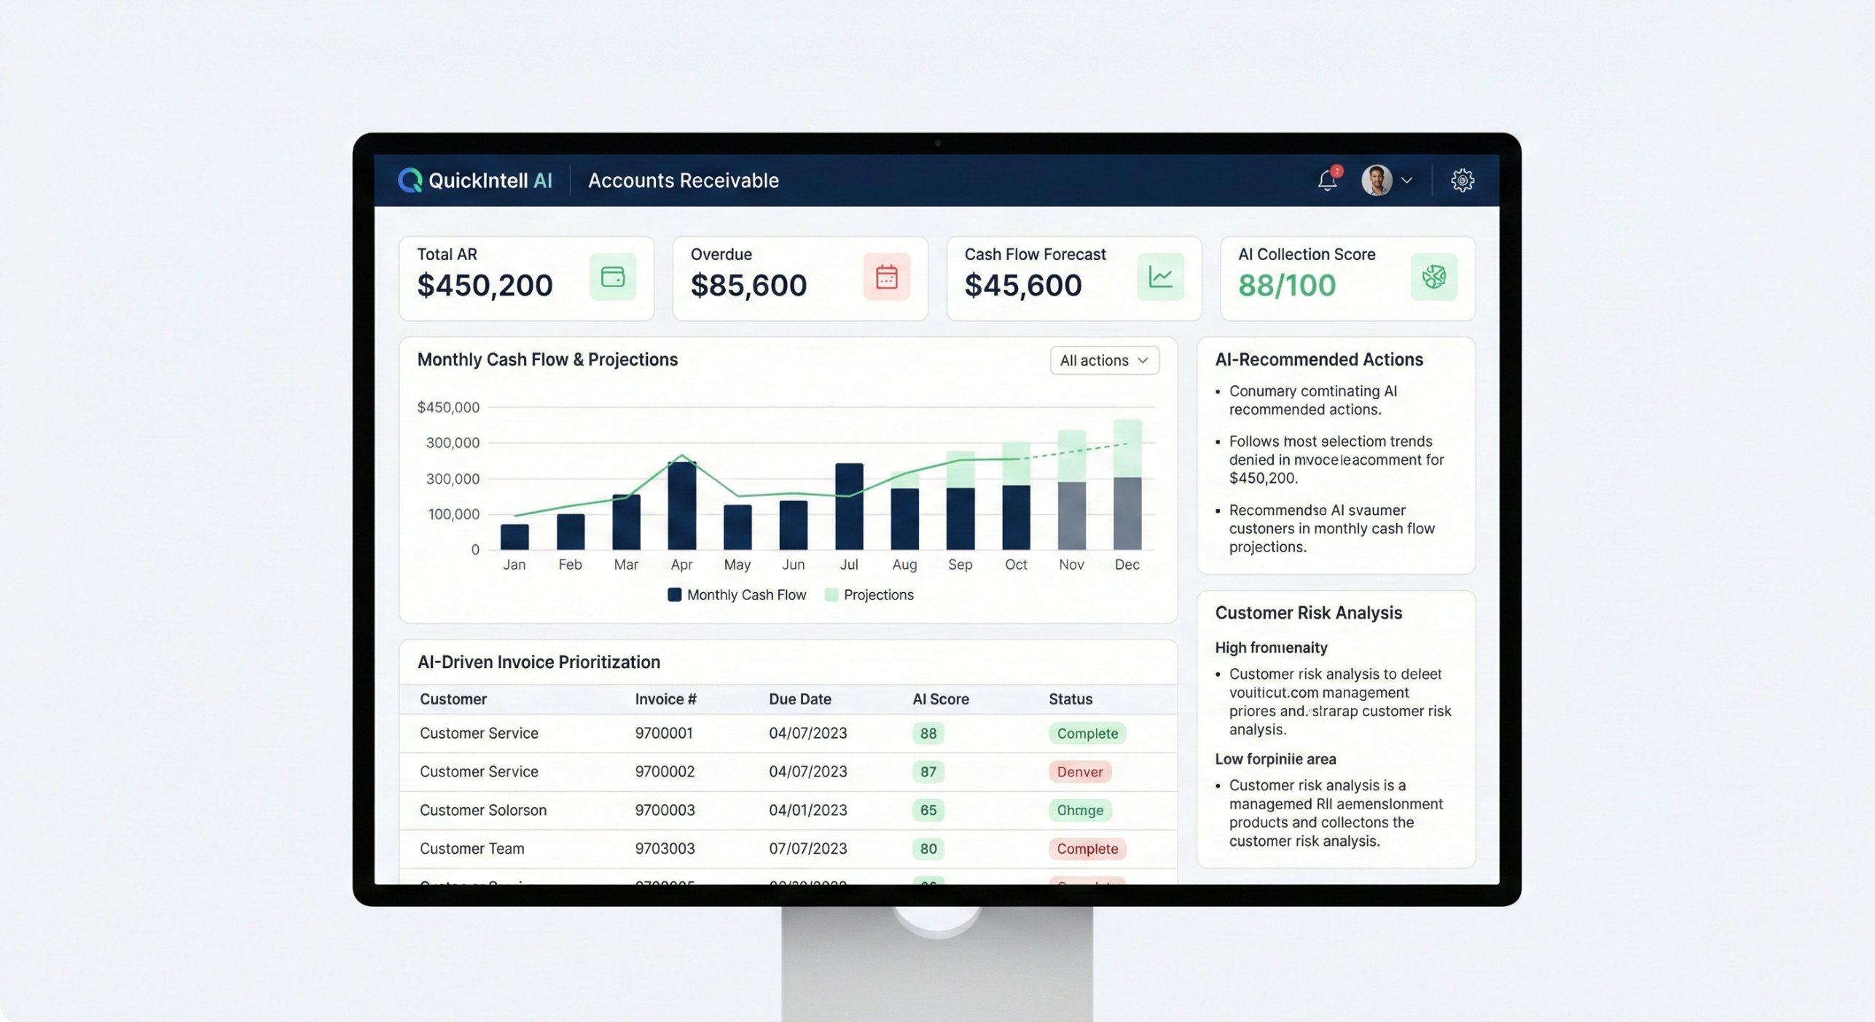The width and height of the screenshot is (1875, 1022).
Task: Click the December projection bar
Action: (1127, 449)
